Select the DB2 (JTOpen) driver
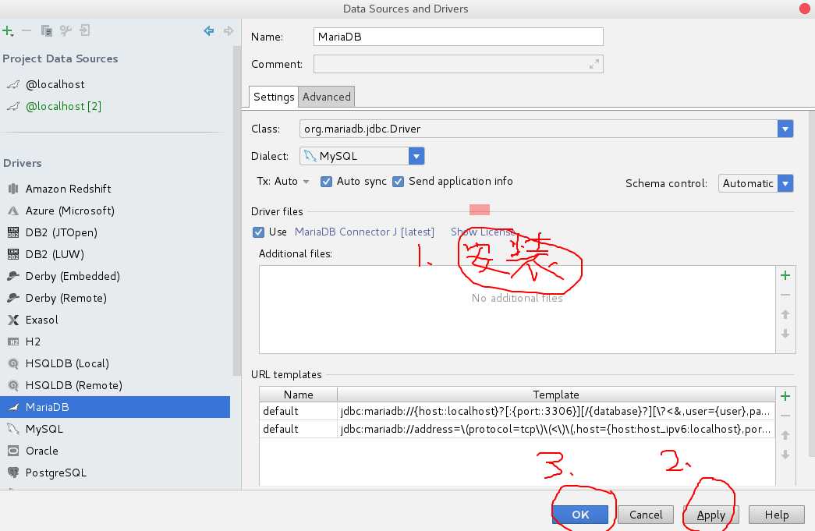Image resolution: width=815 pixels, height=531 pixels. coord(115,232)
